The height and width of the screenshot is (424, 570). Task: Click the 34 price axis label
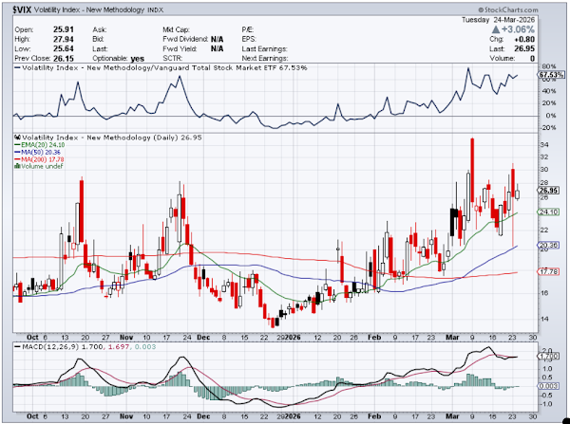tap(544, 145)
